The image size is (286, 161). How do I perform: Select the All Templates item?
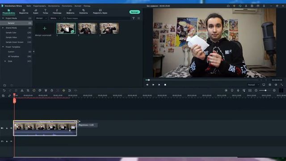(13, 56)
